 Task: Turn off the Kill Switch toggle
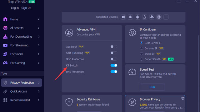click(114, 65)
